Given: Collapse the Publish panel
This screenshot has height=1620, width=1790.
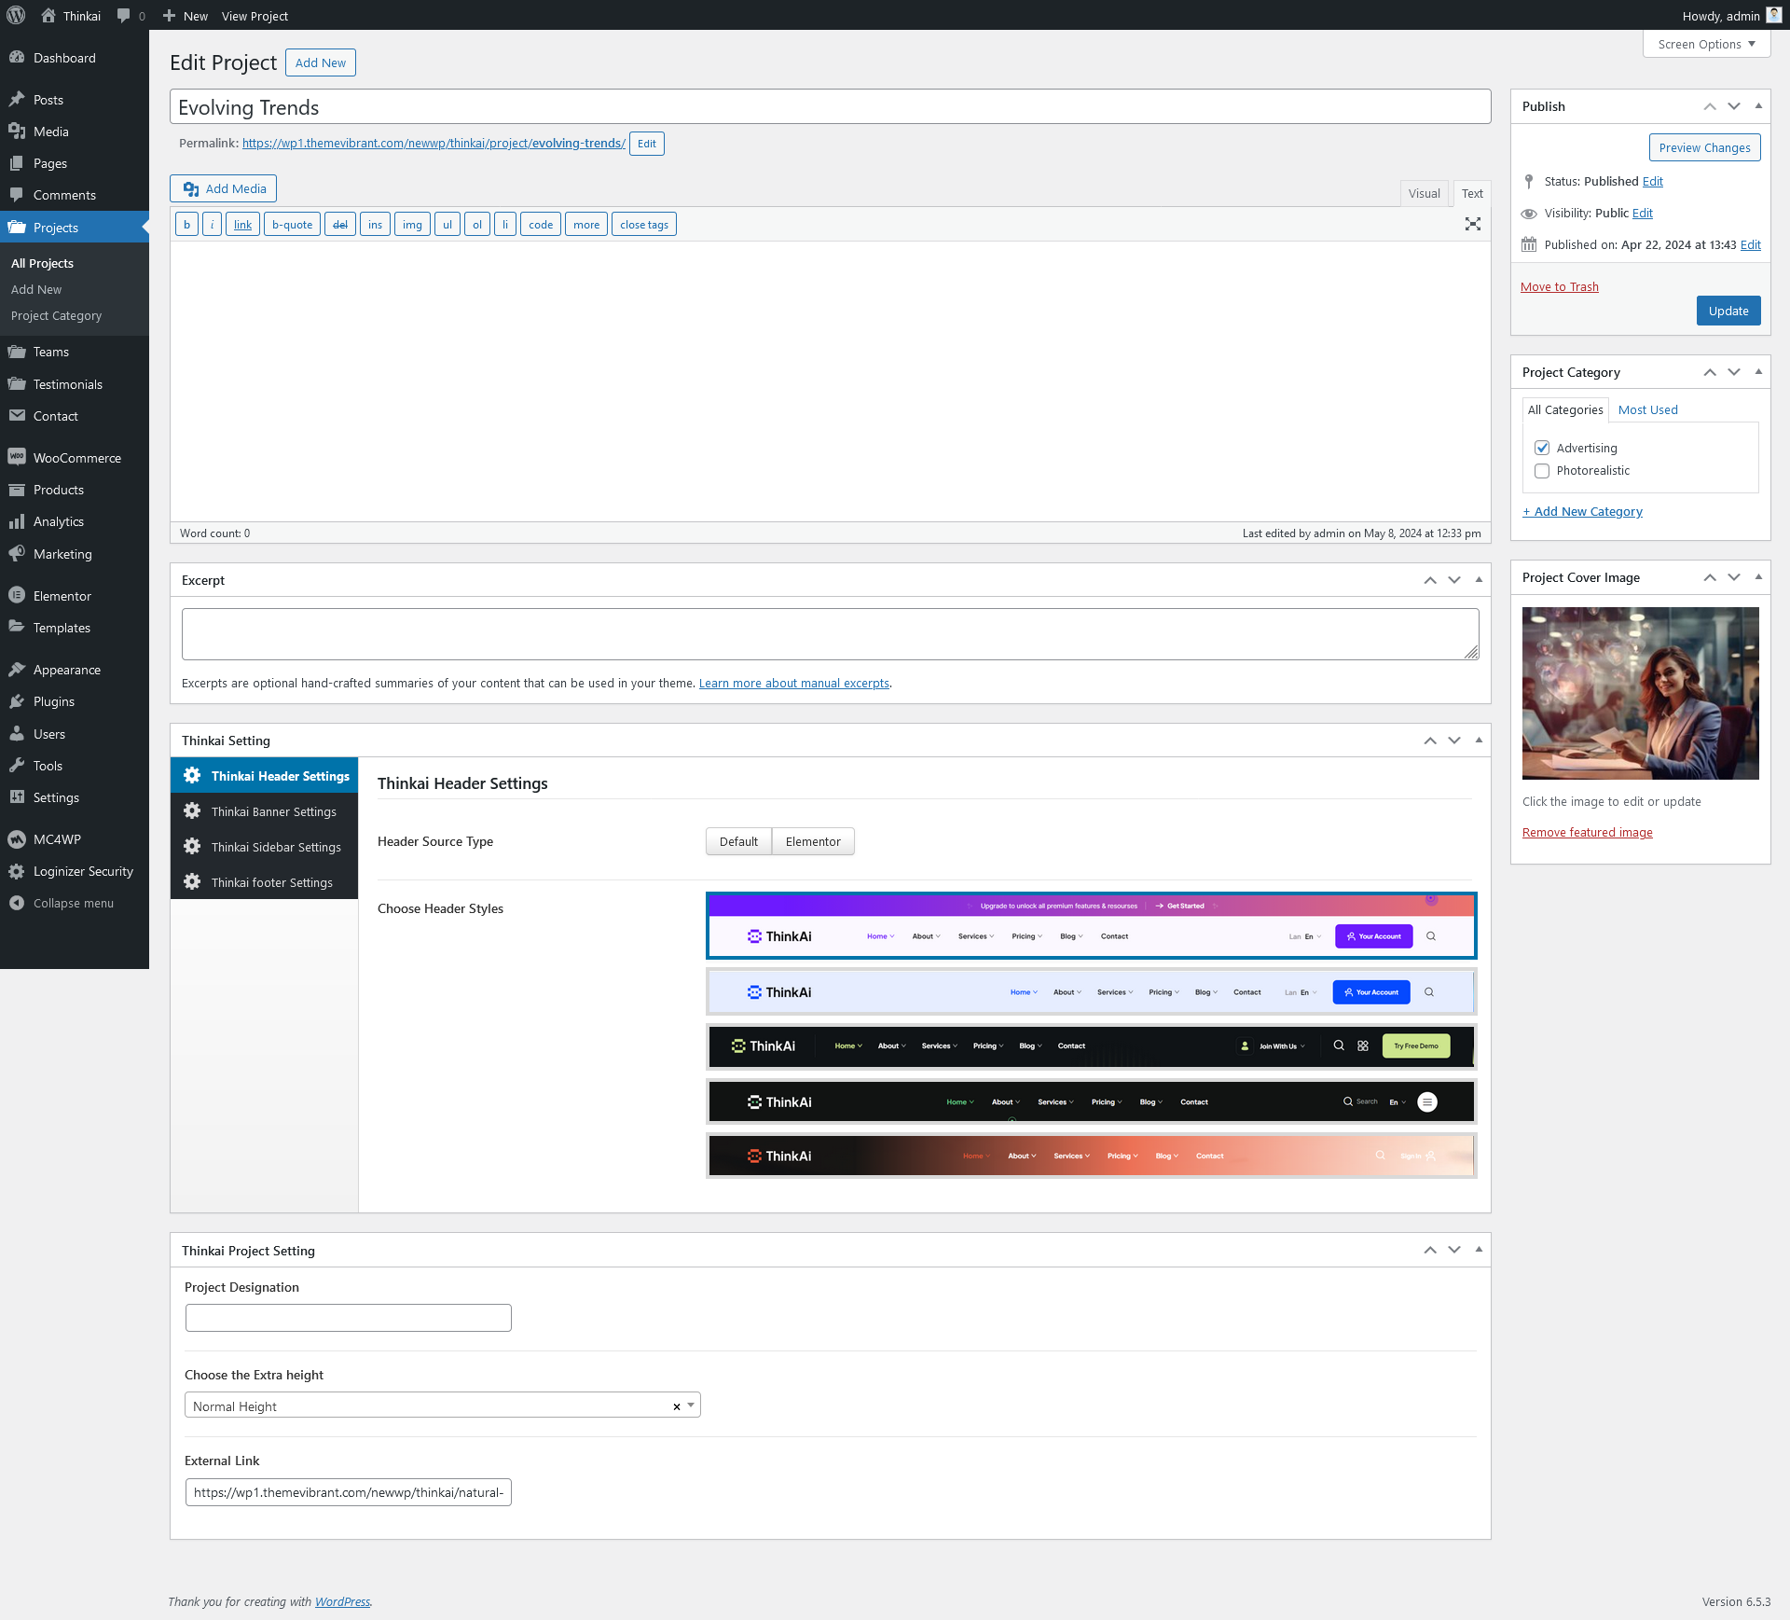Looking at the screenshot, I should (1758, 106).
